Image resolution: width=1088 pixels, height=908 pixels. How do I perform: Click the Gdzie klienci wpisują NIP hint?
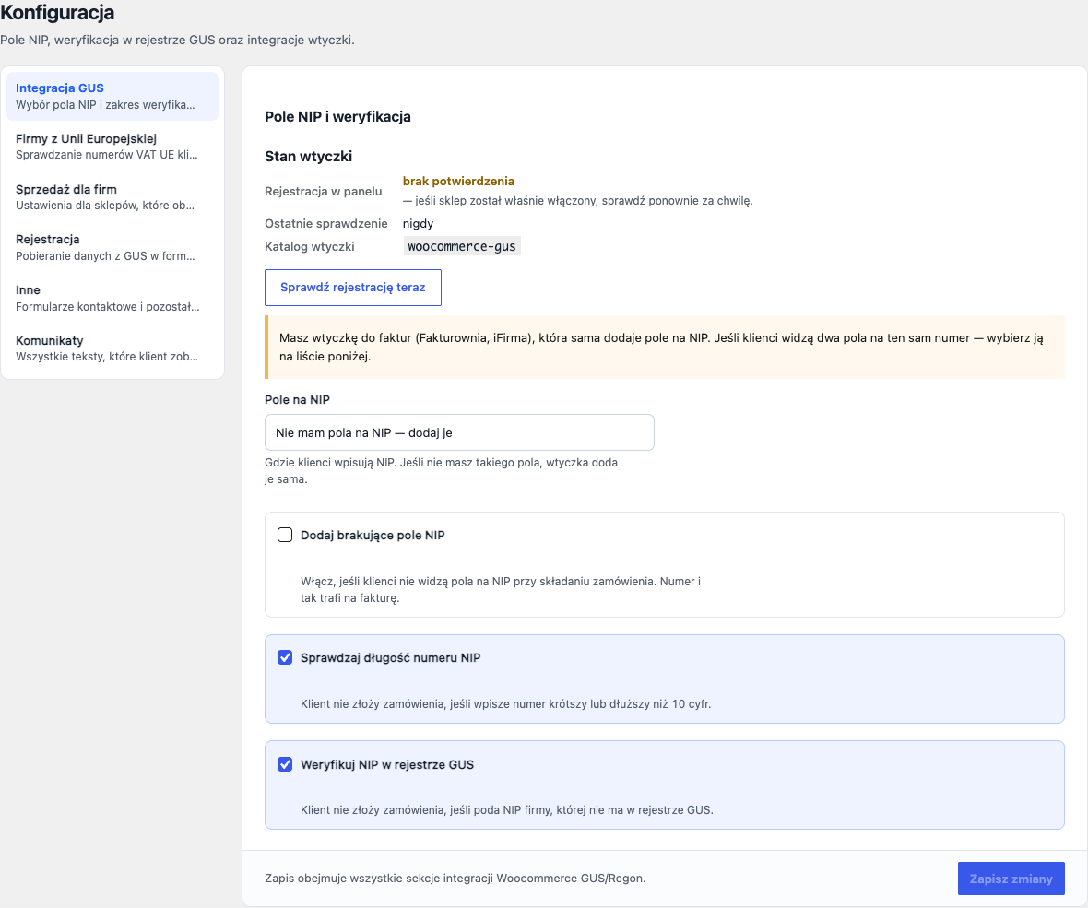point(442,470)
